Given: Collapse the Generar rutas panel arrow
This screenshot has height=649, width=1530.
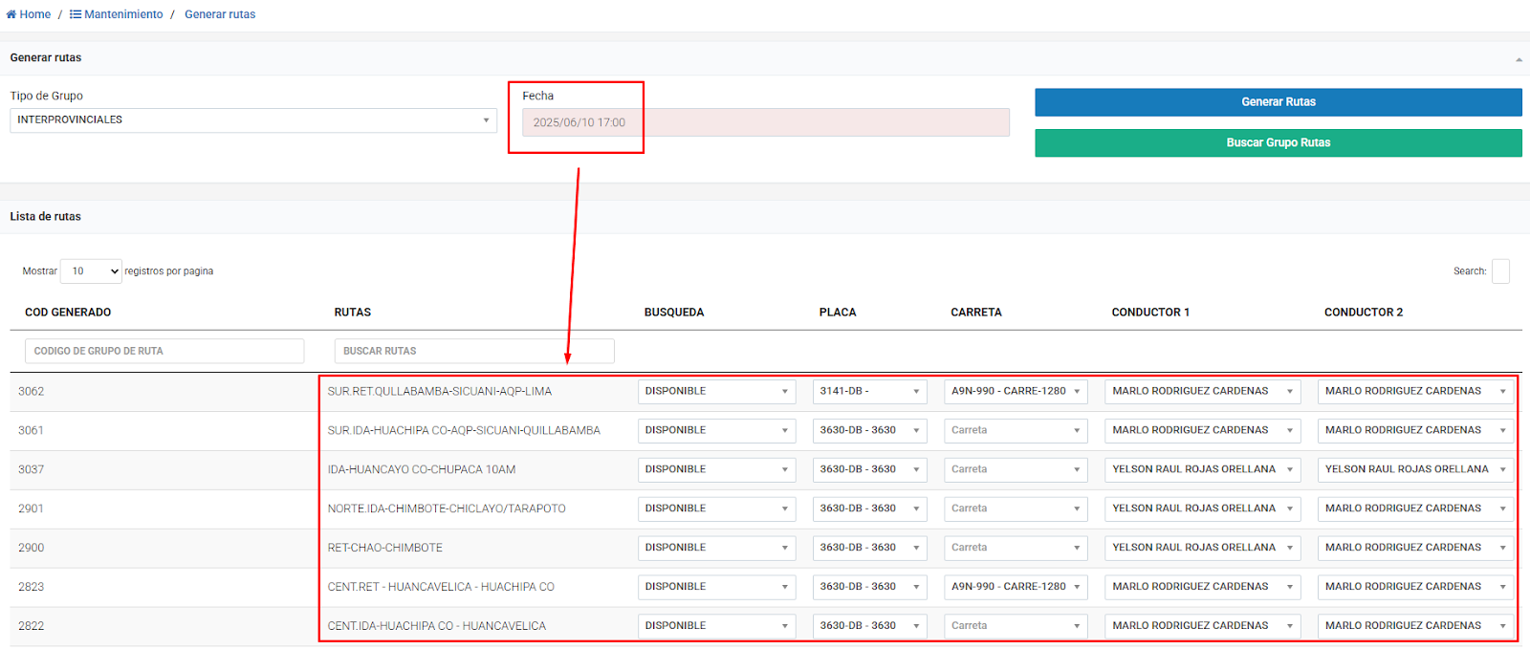Looking at the screenshot, I should pos(1519,59).
